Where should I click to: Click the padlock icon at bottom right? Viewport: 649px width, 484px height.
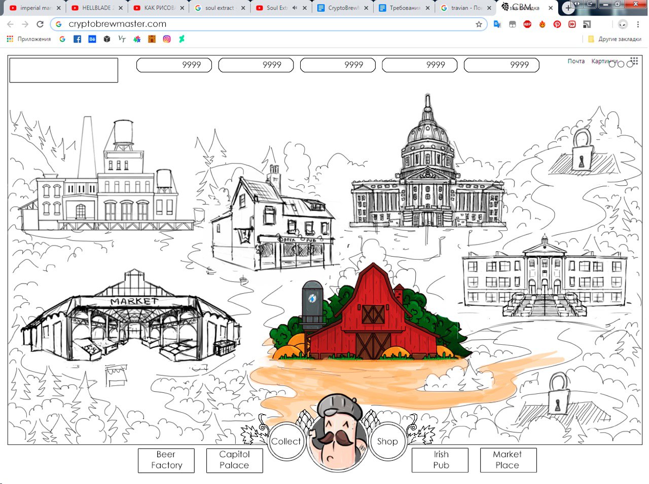point(558,394)
